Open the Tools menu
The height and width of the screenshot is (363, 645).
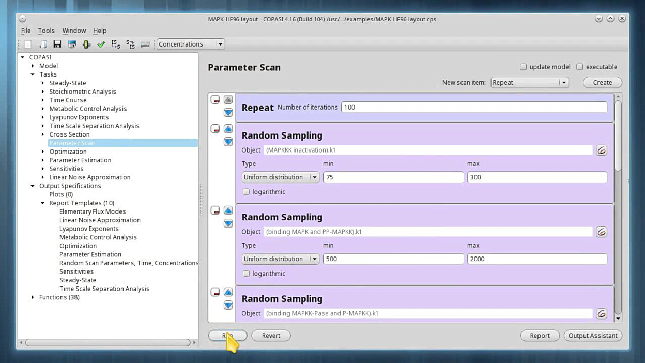pos(46,31)
